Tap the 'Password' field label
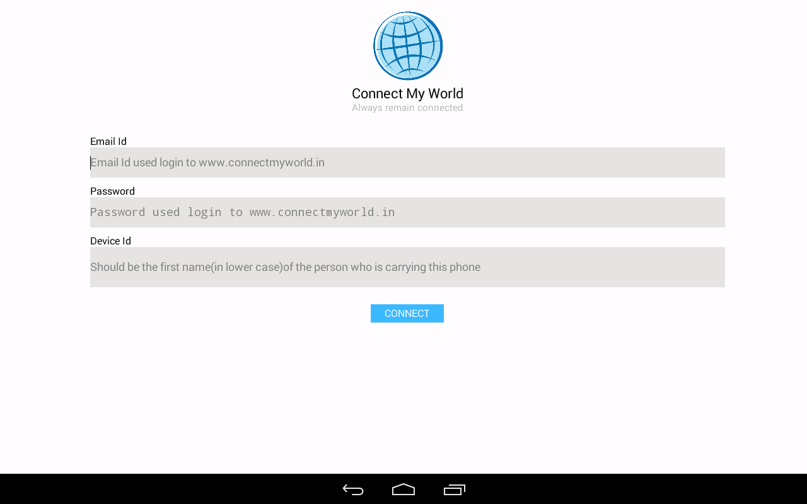 (x=112, y=191)
